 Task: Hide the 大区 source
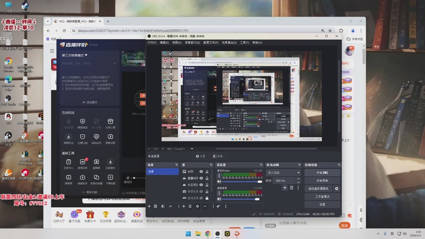point(201,185)
